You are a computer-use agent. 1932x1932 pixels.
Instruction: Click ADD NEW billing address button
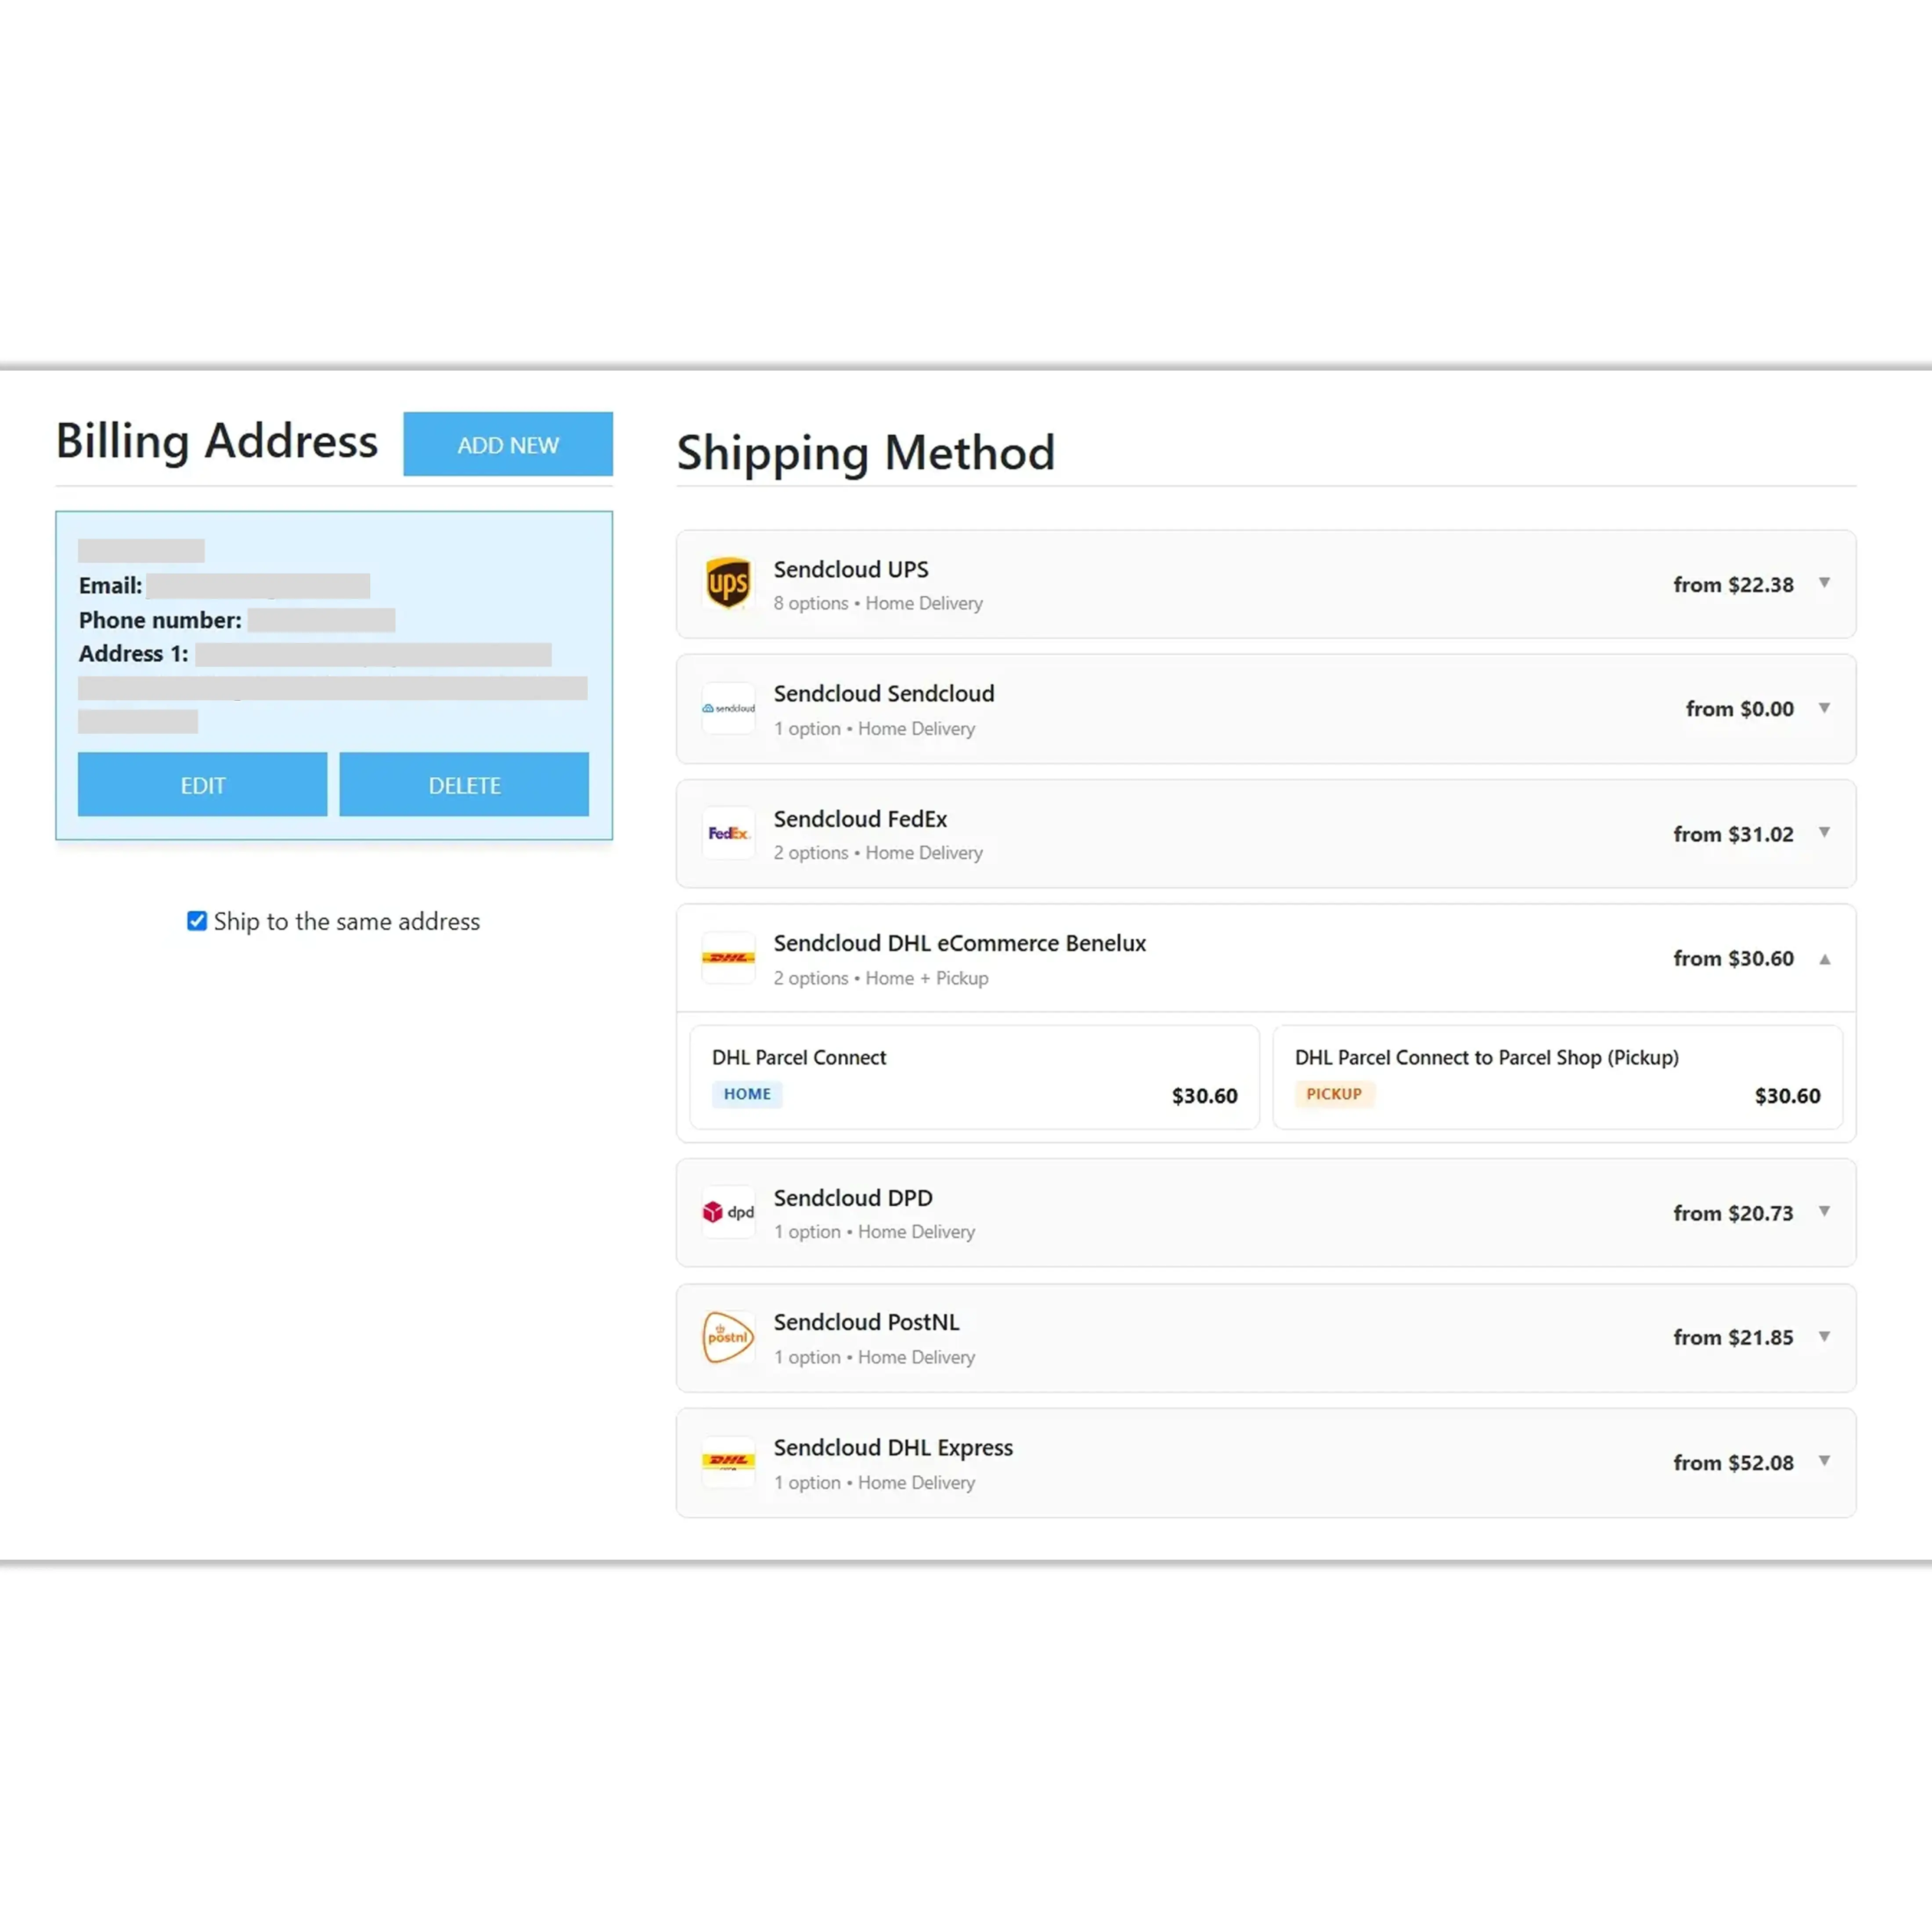(508, 444)
